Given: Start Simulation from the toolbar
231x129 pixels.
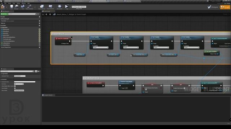Looking at the screenshot, I should click(x=60, y=7).
